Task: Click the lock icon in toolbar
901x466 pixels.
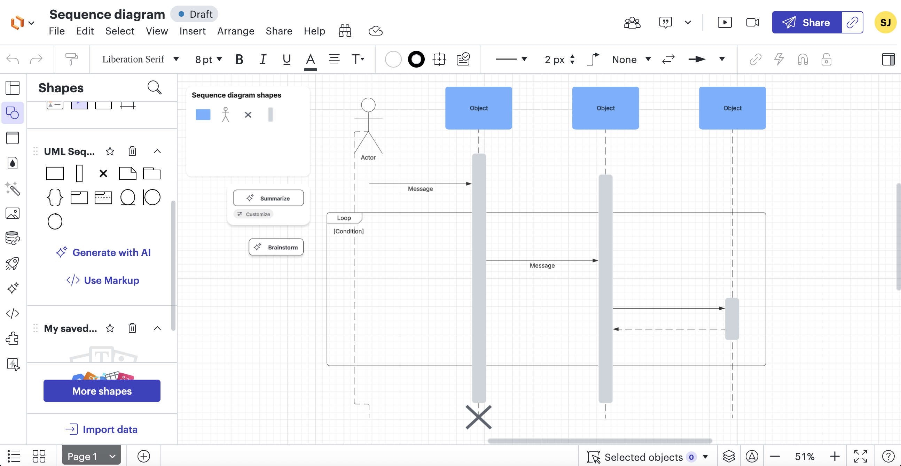Action: point(826,59)
